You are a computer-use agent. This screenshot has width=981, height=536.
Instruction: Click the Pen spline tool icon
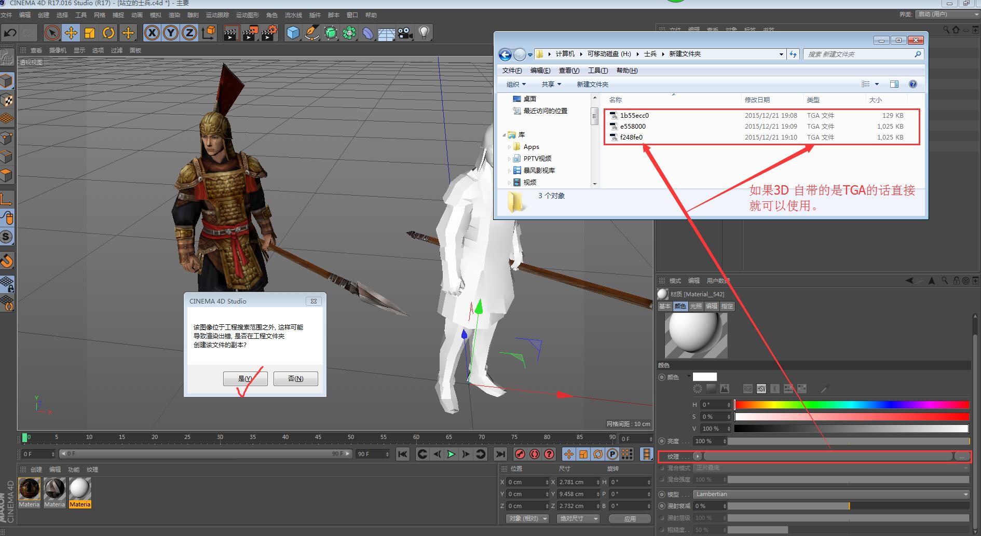click(x=311, y=33)
